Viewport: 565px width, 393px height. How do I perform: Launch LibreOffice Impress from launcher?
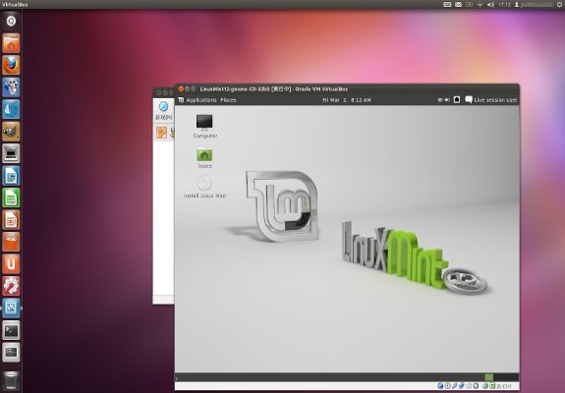tap(11, 220)
